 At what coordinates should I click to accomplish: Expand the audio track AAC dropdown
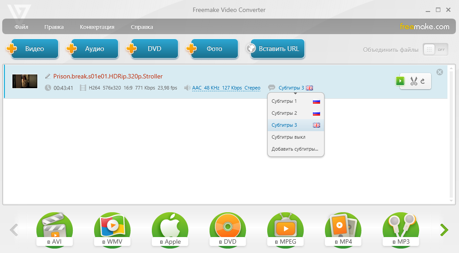pos(226,88)
